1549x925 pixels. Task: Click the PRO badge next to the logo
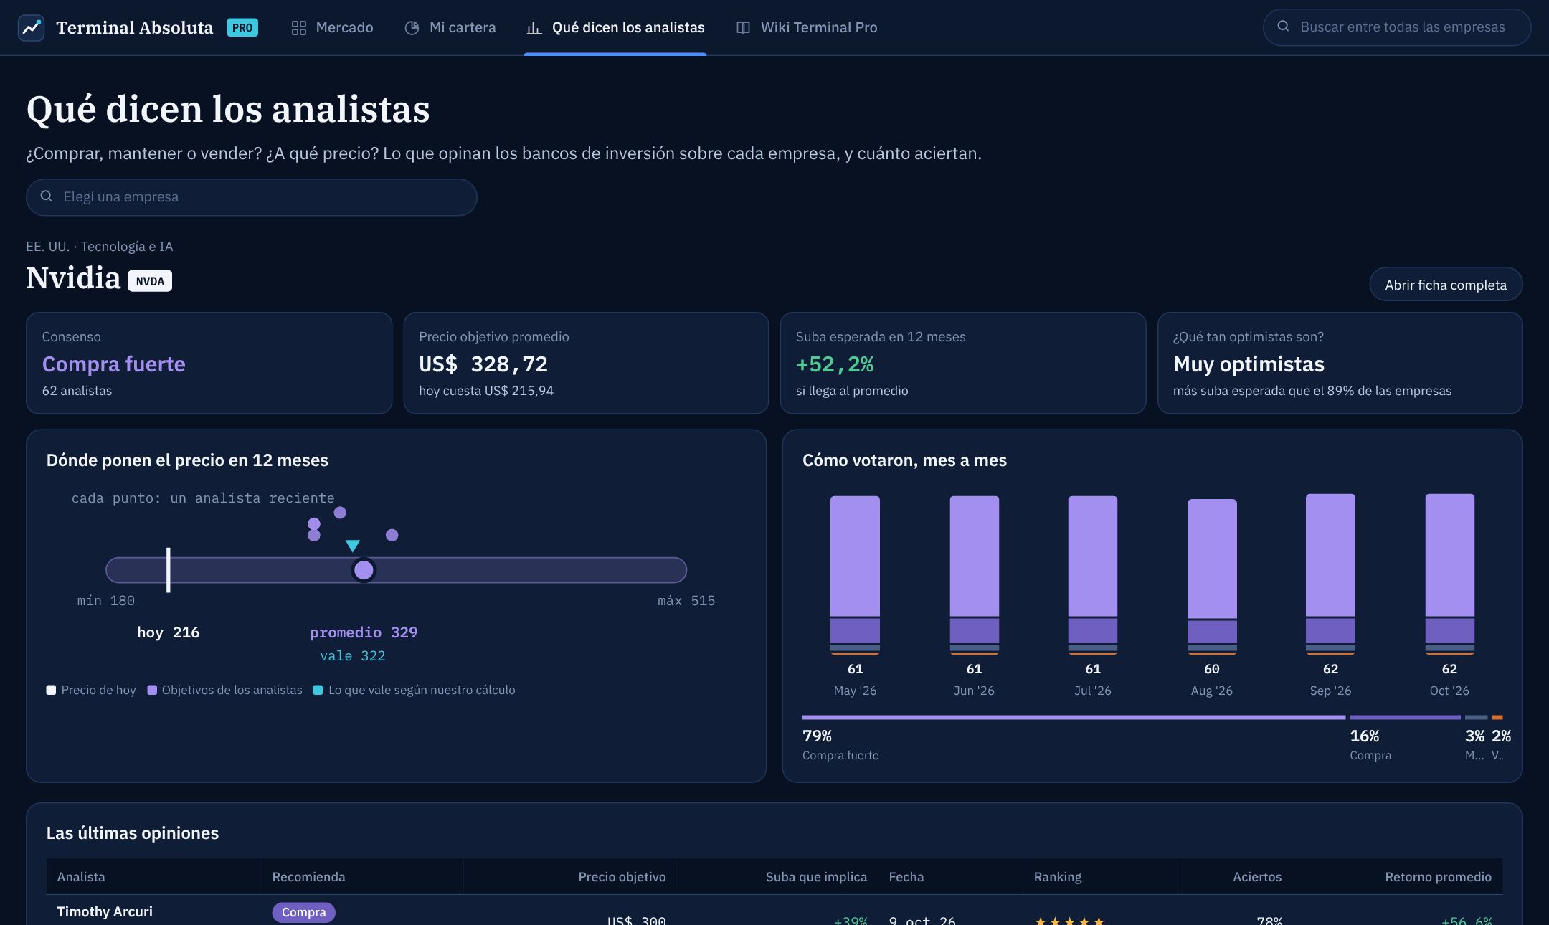[x=242, y=27]
